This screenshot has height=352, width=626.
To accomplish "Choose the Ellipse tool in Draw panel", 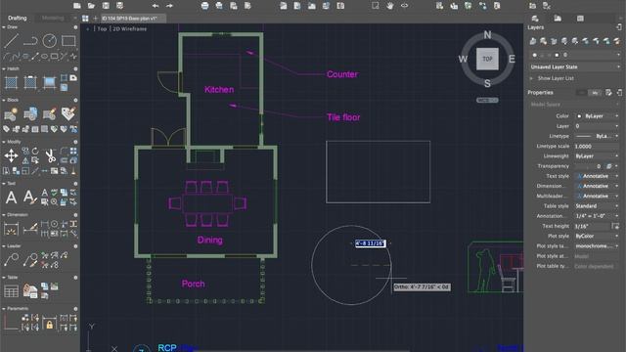I will click(45, 57).
